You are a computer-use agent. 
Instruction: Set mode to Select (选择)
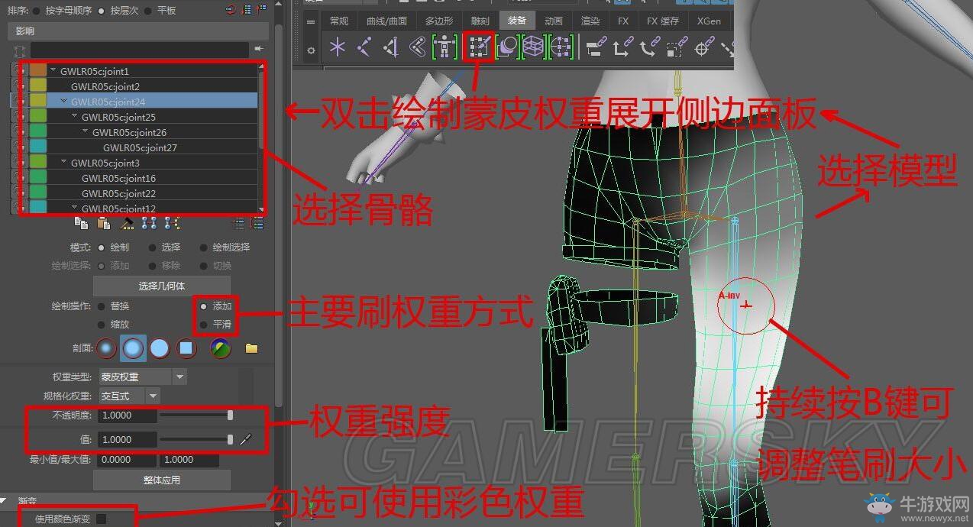153,247
